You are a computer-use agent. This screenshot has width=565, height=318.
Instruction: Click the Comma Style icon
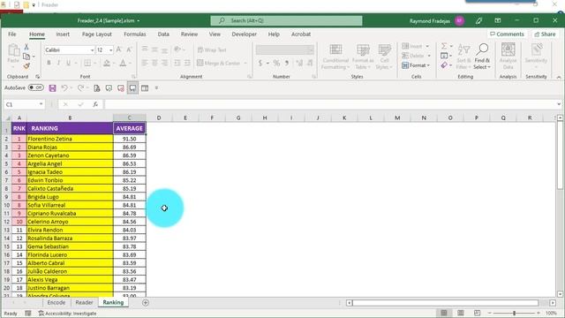coord(287,63)
